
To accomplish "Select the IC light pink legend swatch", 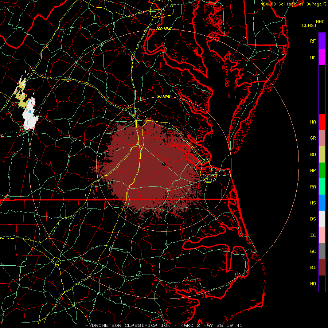I will pos(322,235).
